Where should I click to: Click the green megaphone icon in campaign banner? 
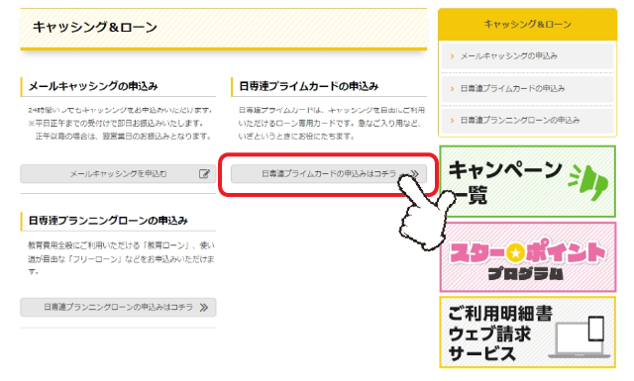tap(588, 183)
